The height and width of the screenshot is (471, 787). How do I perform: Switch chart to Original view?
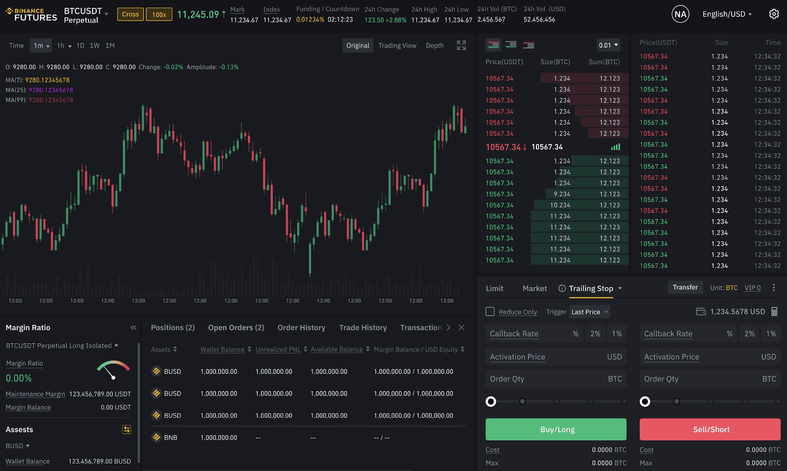click(x=358, y=45)
